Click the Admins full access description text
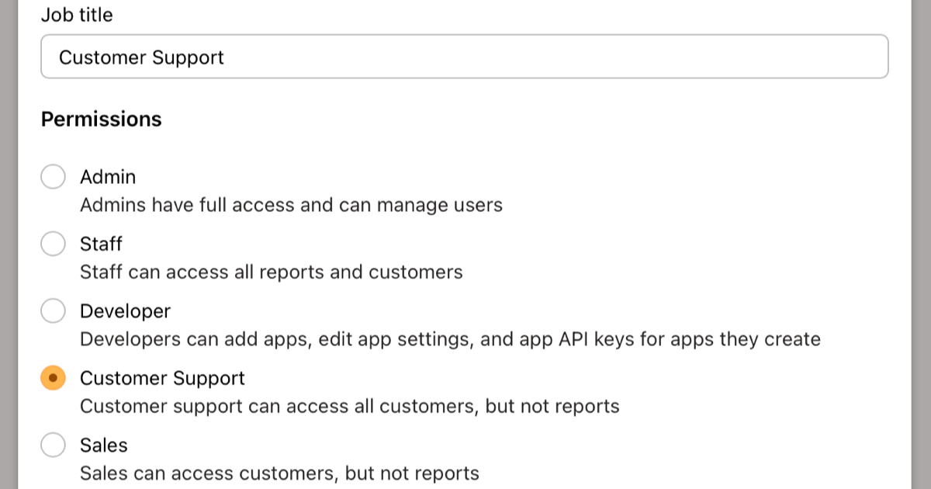This screenshot has width=931, height=489. pos(291,204)
